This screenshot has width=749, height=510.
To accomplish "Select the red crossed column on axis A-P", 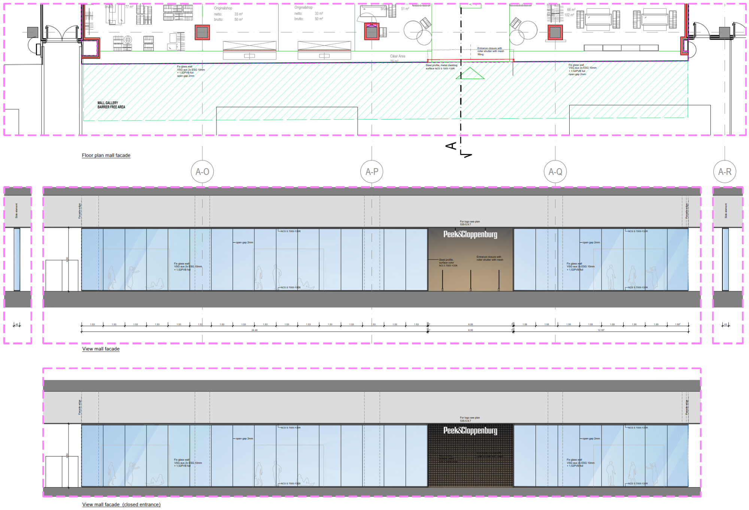I will [372, 31].
